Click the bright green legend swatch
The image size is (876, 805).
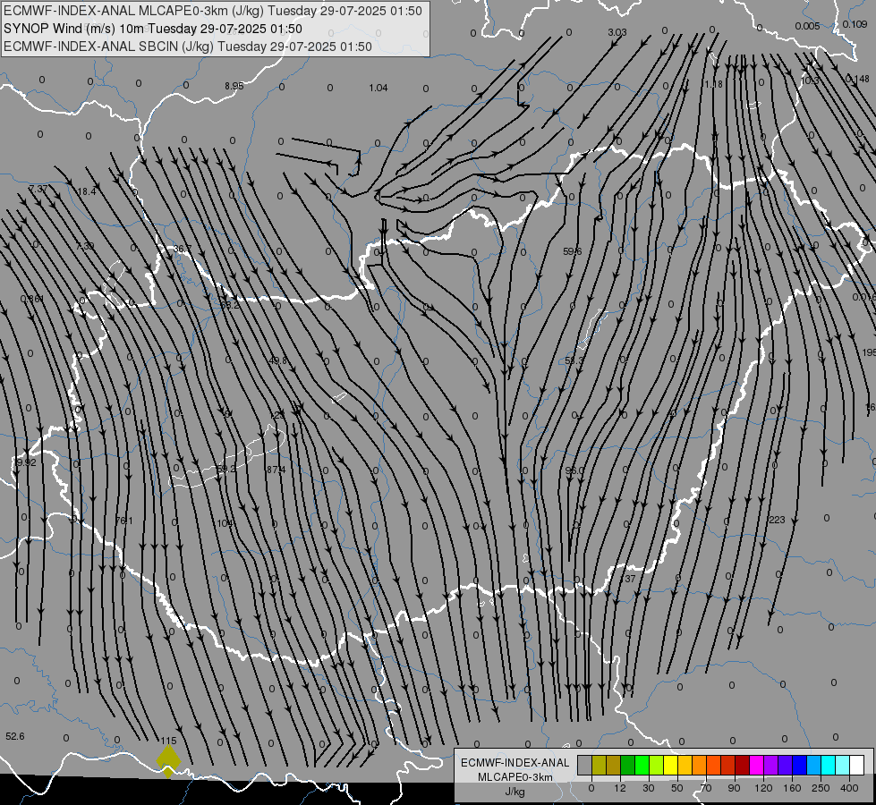pyautogui.click(x=642, y=765)
